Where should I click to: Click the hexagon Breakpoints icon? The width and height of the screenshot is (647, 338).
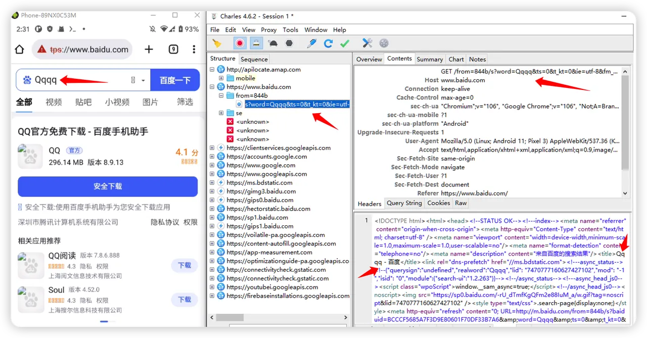pyautogui.click(x=289, y=43)
